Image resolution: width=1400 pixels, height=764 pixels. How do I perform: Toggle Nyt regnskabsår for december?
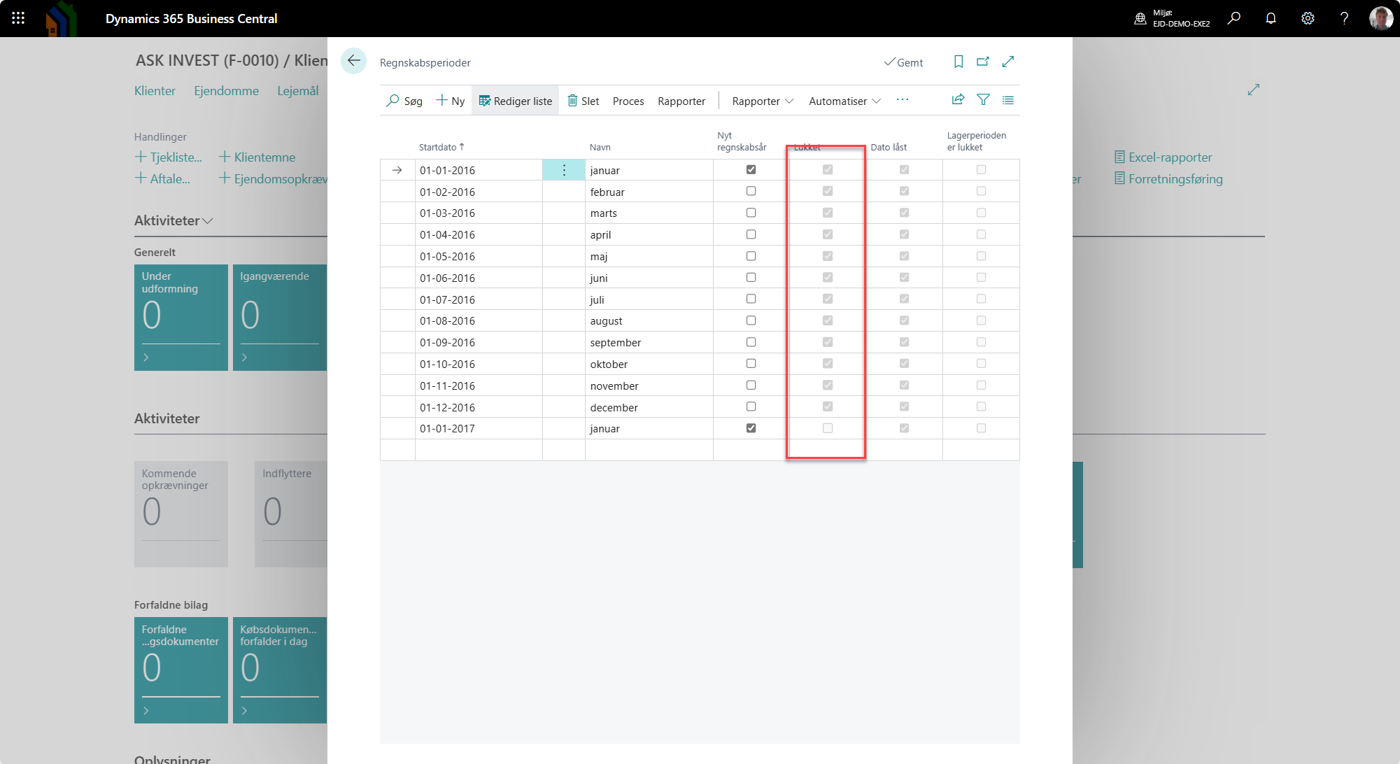pos(751,406)
